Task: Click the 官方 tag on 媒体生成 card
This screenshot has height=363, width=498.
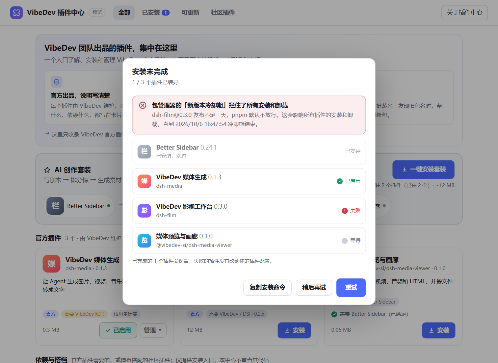Action: click(x=51, y=314)
